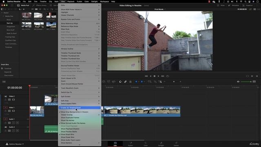Select Show Reference Wipe menu item

80,24
